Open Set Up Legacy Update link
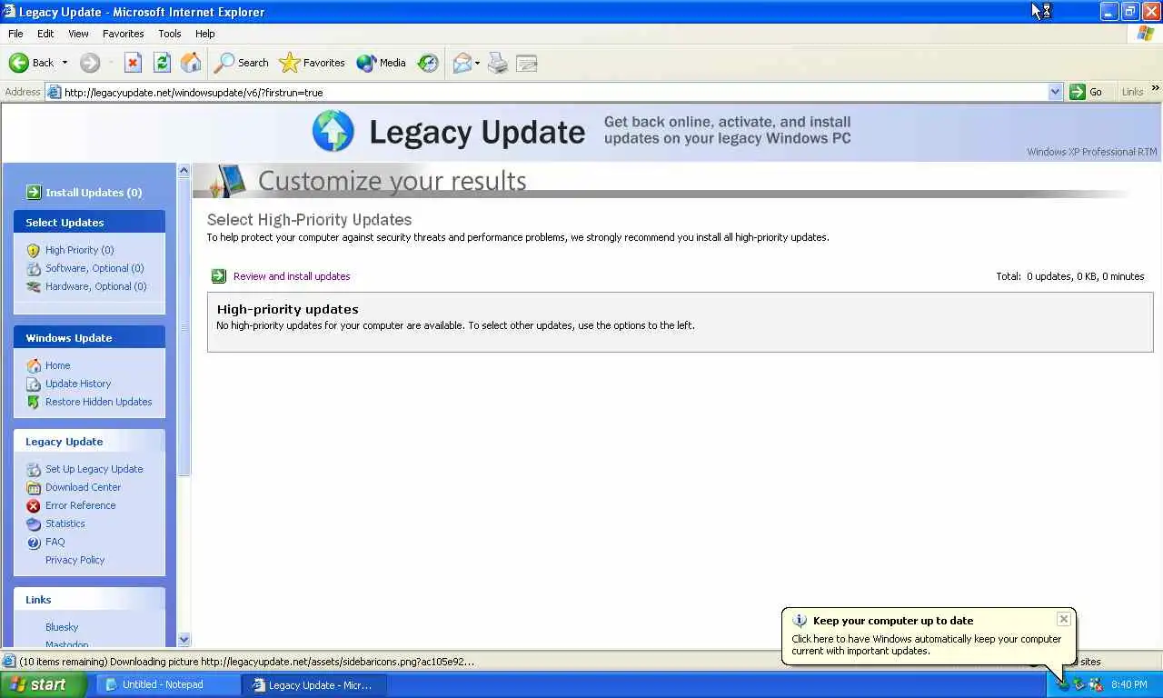1163x698 pixels. tap(94, 469)
